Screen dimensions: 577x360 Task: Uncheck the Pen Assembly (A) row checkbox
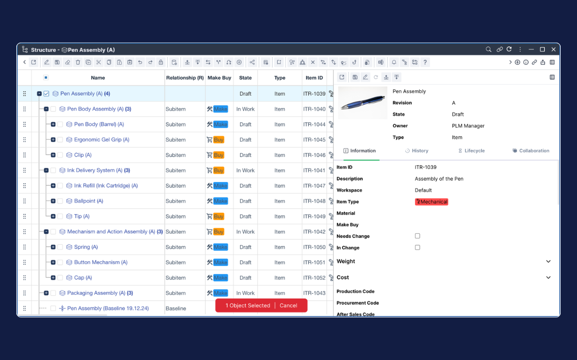tap(47, 94)
